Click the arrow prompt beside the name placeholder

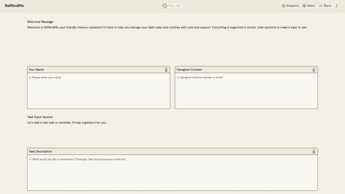point(30,77)
